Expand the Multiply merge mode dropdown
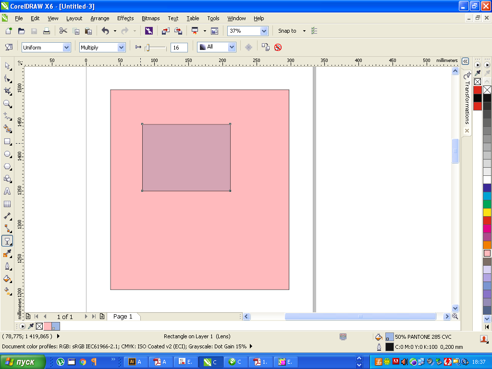The height and width of the screenshot is (369, 492). click(102, 48)
